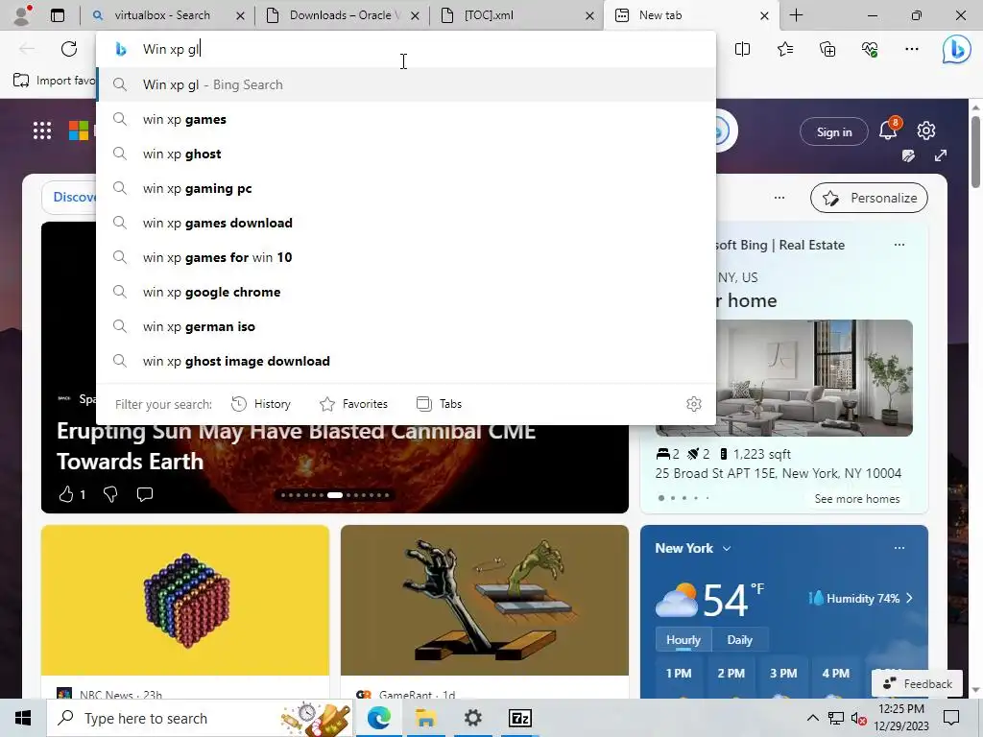Image resolution: width=983 pixels, height=737 pixels.
Task: Open See more homes link
Action: point(857,499)
